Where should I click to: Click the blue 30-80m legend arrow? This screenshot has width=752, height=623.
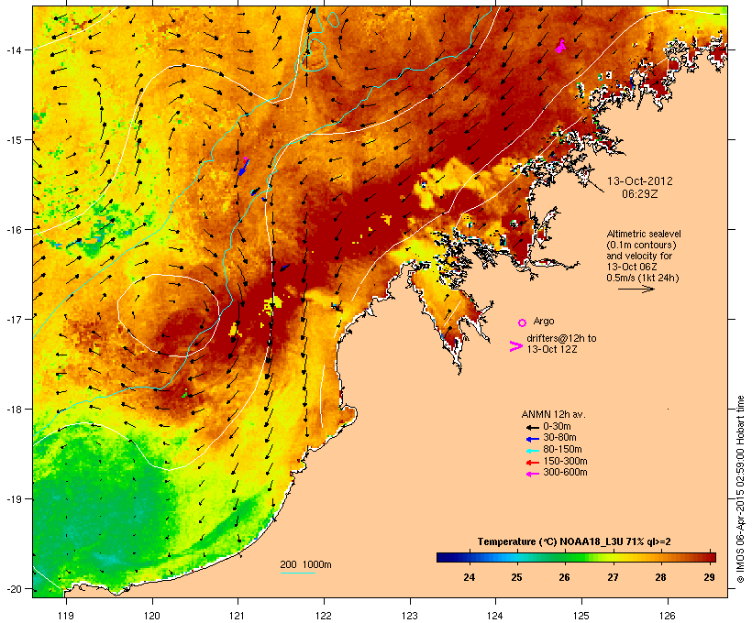coord(533,439)
